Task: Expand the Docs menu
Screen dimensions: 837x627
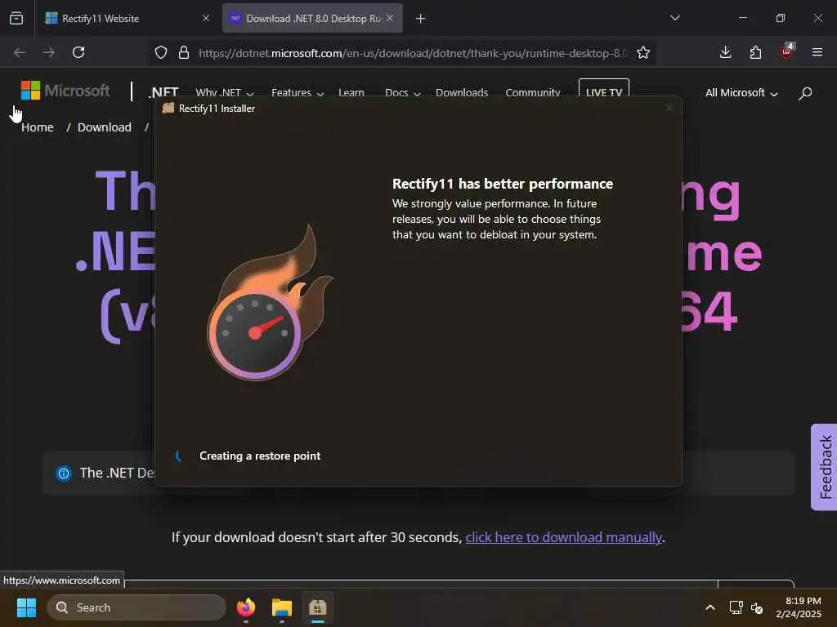Action: [x=402, y=93]
